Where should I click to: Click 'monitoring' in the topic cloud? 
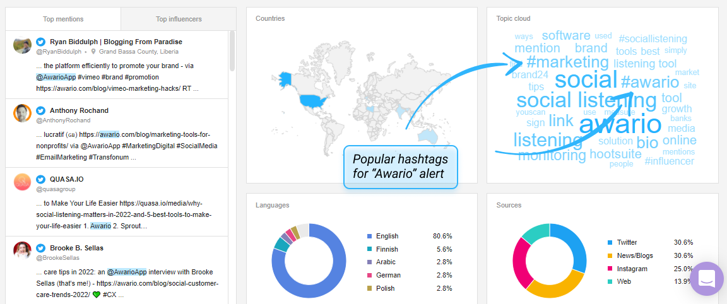click(x=552, y=155)
